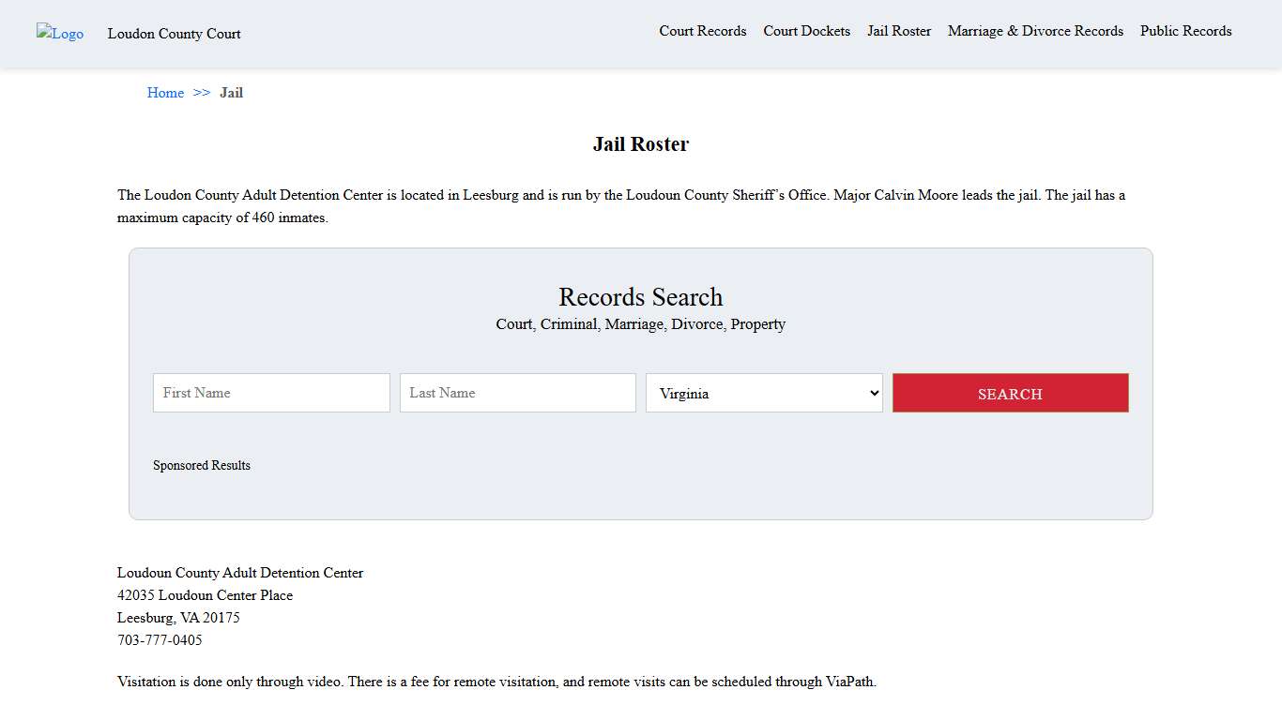
Task: Expand the Virginia state dropdown
Action: pyautogui.click(x=764, y=393)
